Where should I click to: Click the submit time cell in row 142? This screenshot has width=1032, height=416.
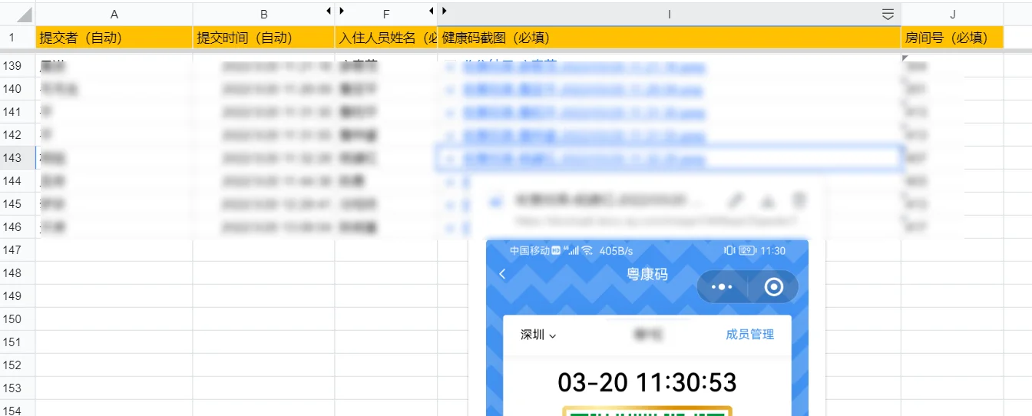point(263,135)
